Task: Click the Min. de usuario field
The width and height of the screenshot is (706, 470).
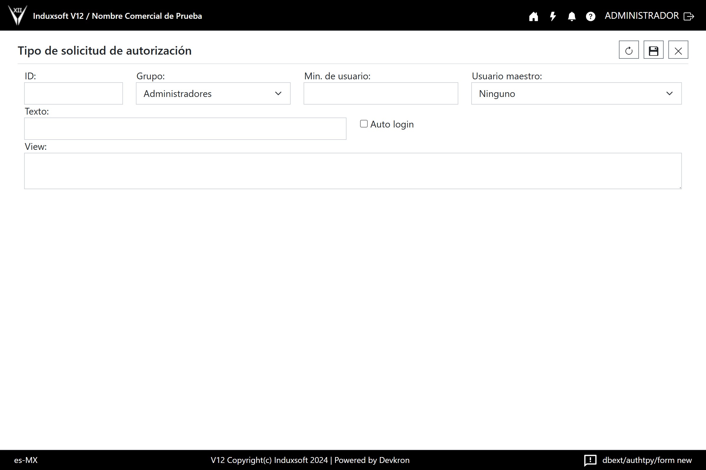Action: click(x=380, y=93)
